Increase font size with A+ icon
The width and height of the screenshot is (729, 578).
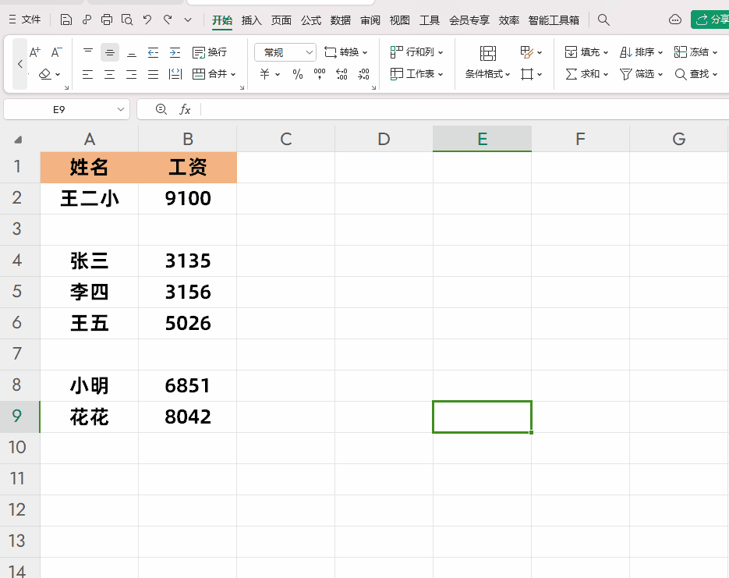35,52
